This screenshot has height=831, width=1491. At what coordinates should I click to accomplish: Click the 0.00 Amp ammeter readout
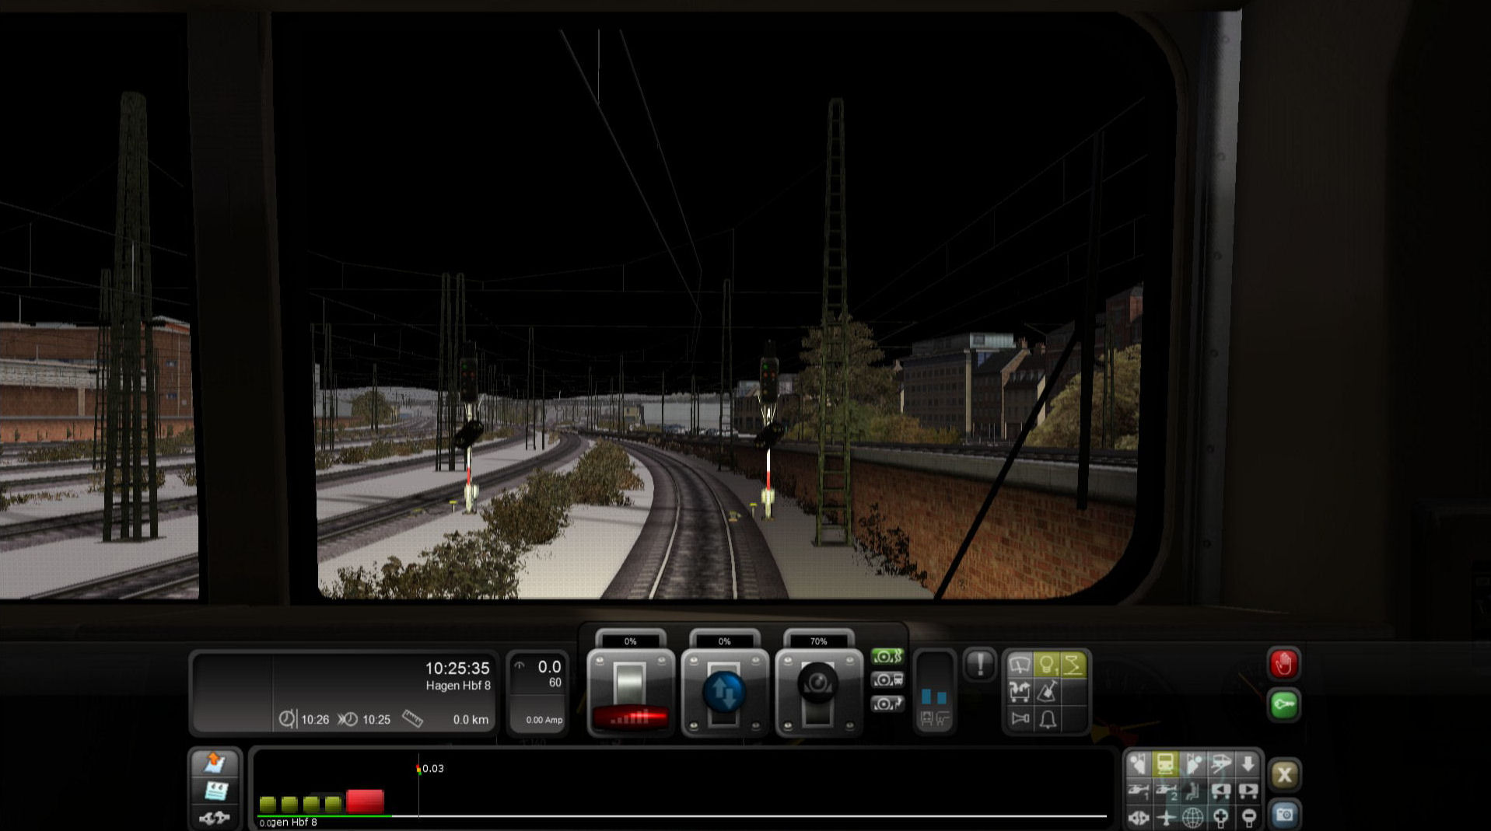(544, 720)
